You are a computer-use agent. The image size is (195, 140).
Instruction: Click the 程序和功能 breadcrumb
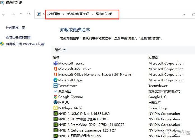coord(103,14)
